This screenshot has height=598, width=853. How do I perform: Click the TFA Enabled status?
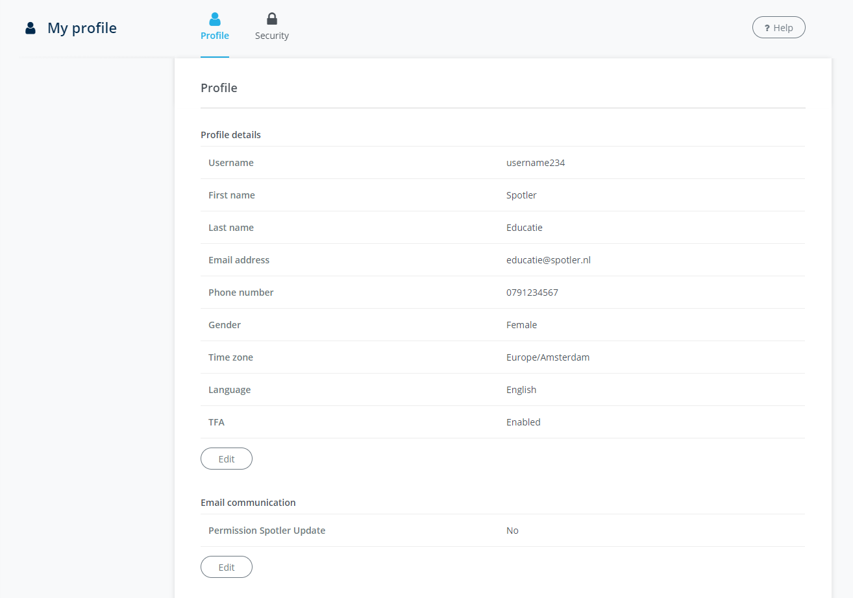523,422
